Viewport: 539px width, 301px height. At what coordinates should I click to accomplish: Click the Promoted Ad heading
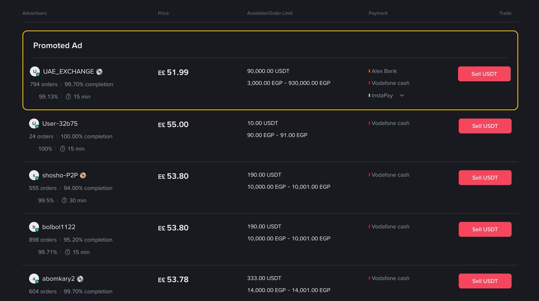coord(57,45)
